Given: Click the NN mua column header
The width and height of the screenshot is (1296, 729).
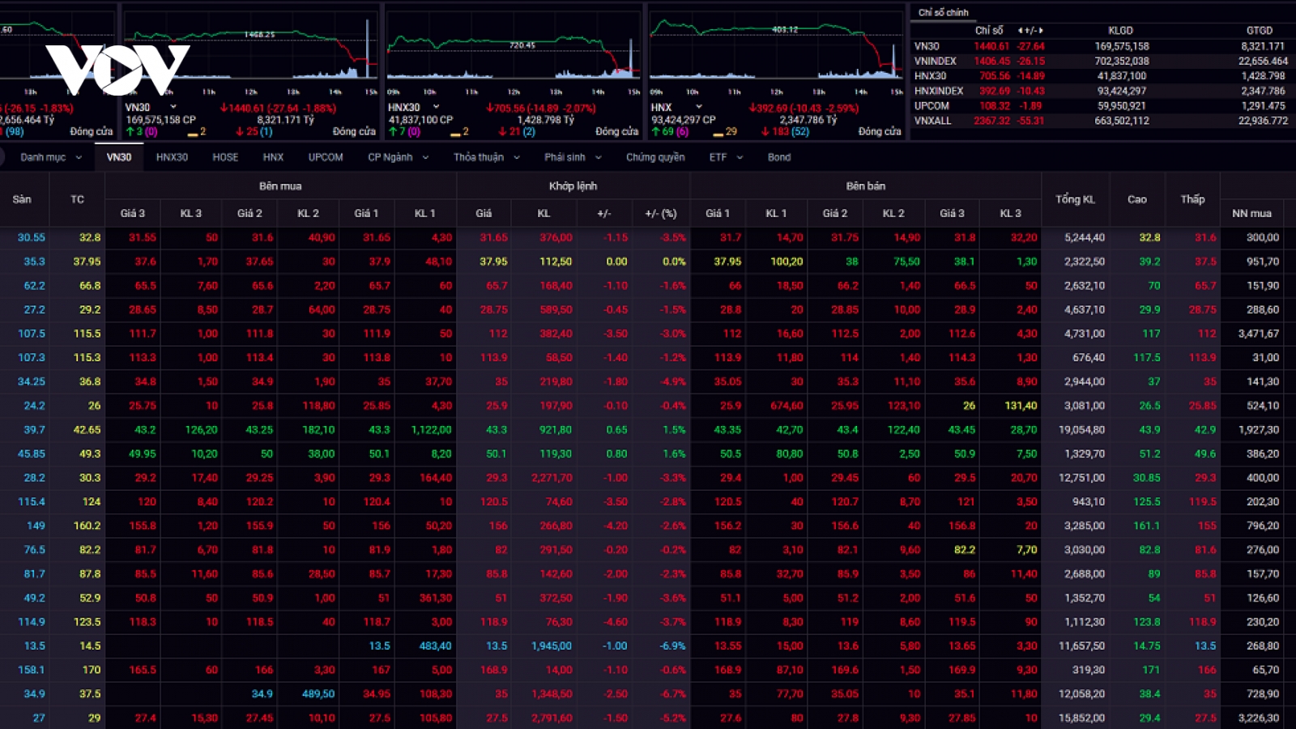Looking at the screenshot, I should coord(1251,213).
